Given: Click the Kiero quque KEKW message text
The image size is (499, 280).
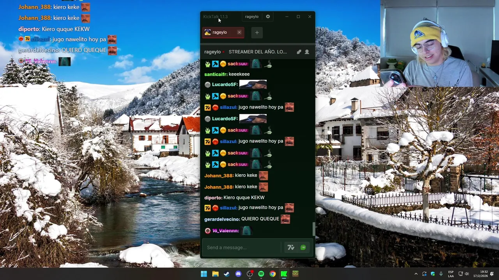Looking at the screenshot, I should click(x=244, y=198).
